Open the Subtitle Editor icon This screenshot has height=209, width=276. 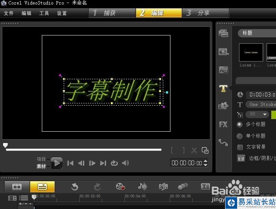point(205,186)
